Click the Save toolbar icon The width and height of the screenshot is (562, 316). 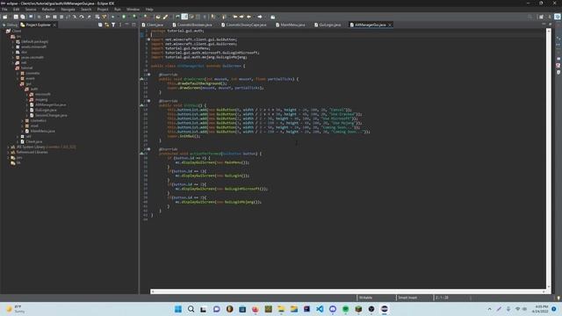[16, 17]
